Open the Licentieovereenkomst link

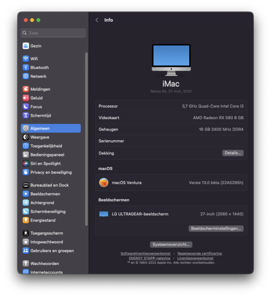195,258
